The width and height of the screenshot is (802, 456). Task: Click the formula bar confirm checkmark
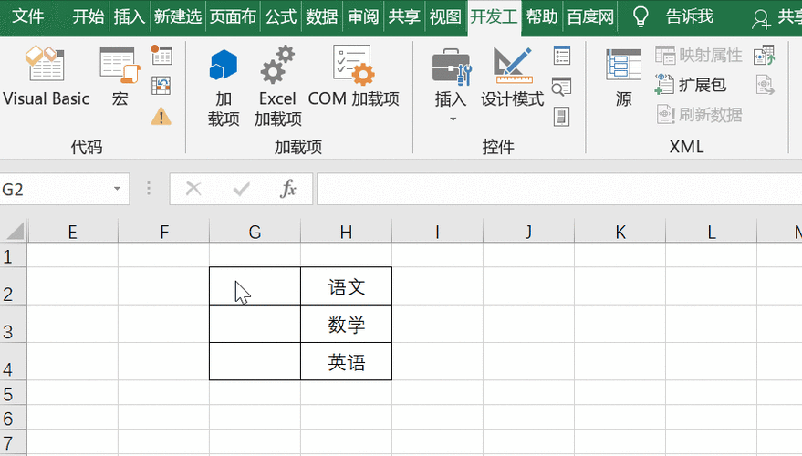coord(241,189)
